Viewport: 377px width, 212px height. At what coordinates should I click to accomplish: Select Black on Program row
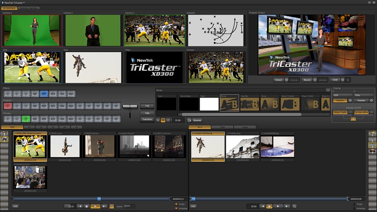tap(71, 106)
